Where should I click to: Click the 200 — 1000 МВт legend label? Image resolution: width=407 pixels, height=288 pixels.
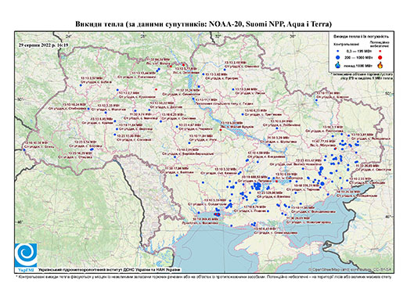click(x=358, y=57)
